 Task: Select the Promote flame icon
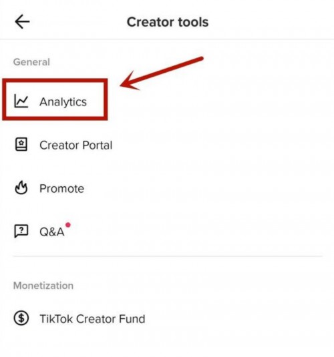click(x=21, y=188)
